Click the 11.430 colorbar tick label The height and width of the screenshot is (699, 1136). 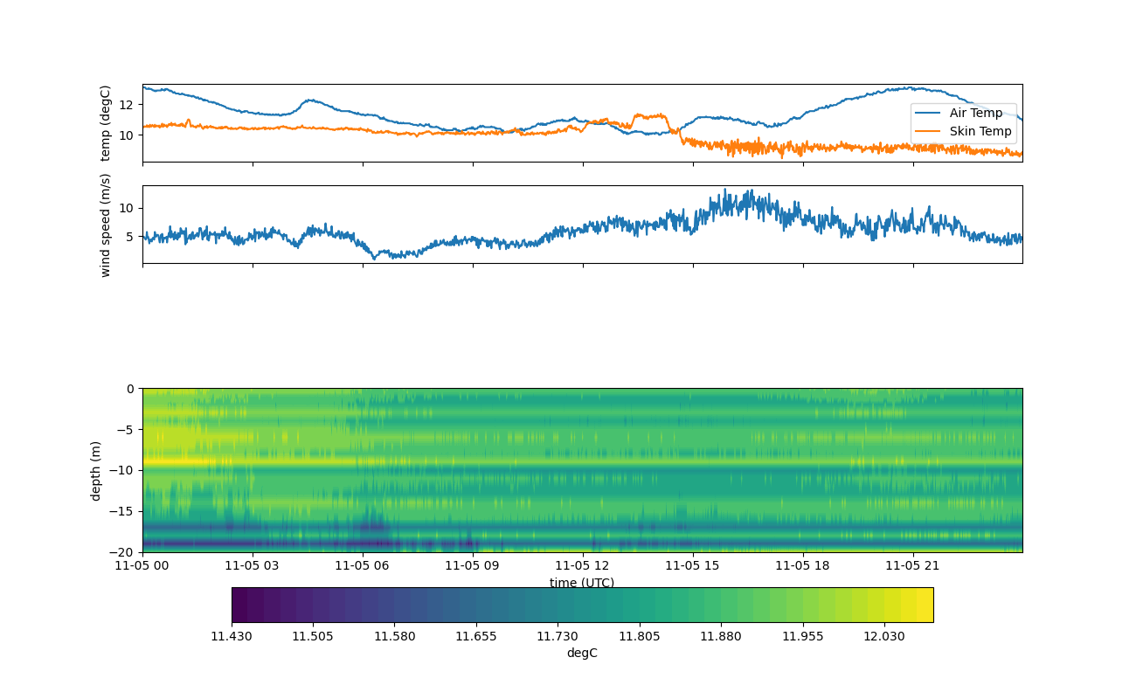[232, 636]
